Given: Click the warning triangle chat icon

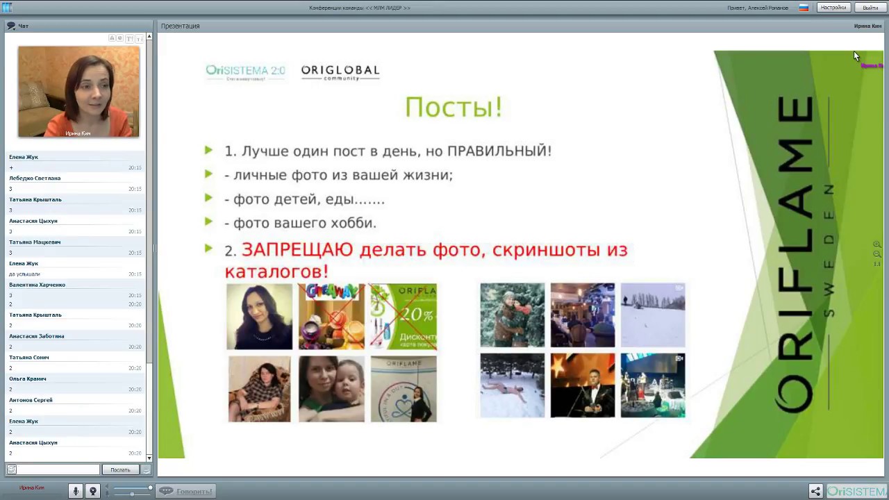Looking at the screenshot, I should (112, 38).
